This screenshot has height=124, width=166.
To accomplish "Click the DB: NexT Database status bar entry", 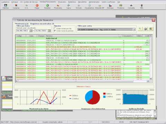I will tap(140, 122).
